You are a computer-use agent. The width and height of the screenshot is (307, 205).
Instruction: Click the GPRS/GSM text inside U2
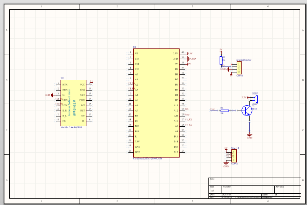tap(74, 108)
